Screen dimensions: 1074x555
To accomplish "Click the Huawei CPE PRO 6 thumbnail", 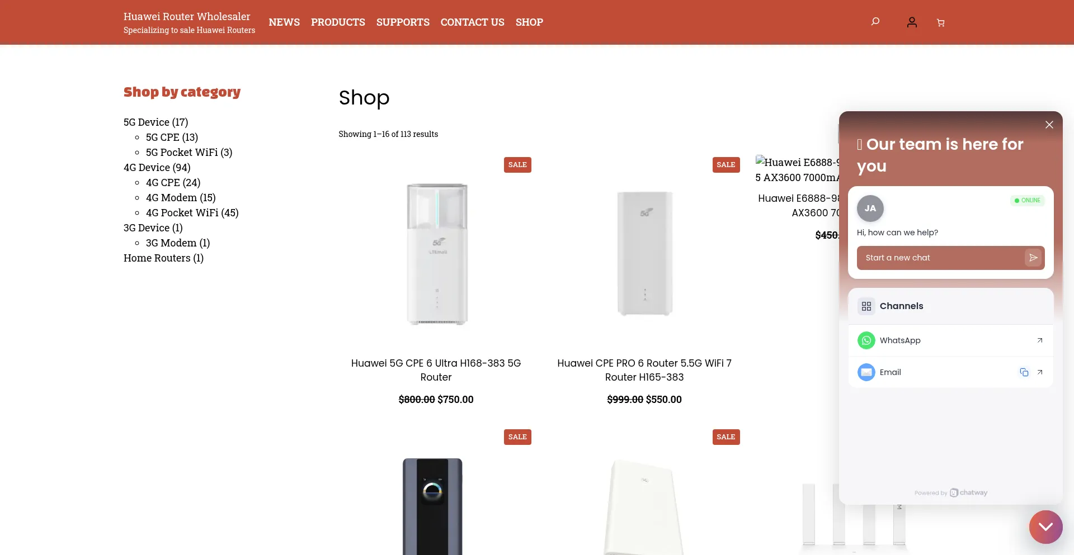I will (644, 253).
